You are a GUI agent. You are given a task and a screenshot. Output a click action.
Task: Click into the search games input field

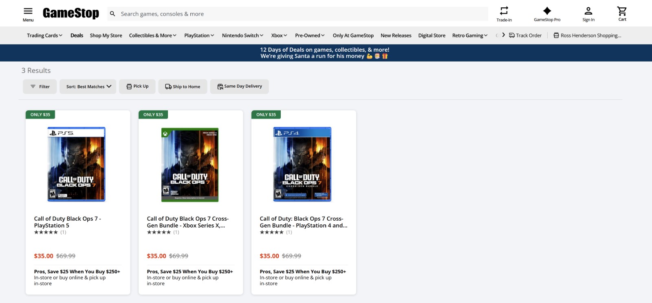pyautogui.click(x=302, y=14)
